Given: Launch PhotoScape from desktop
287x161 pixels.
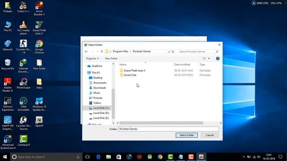Looking at the screenshot, I should pyautogui.click(x=23, y=84).
